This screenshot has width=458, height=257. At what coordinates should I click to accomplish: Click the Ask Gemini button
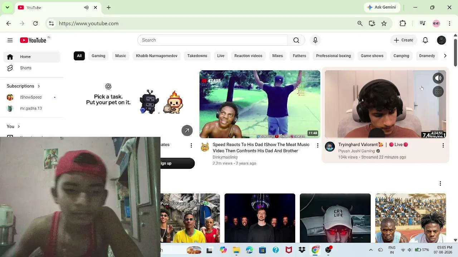[381, 7]
